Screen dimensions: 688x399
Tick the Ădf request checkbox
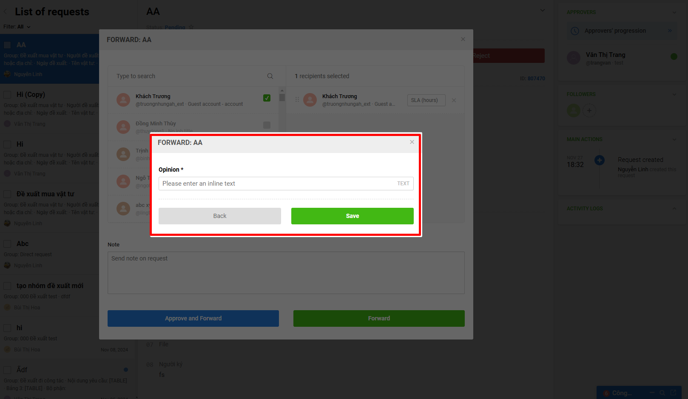pyautogui.click(x=7, y=370)
